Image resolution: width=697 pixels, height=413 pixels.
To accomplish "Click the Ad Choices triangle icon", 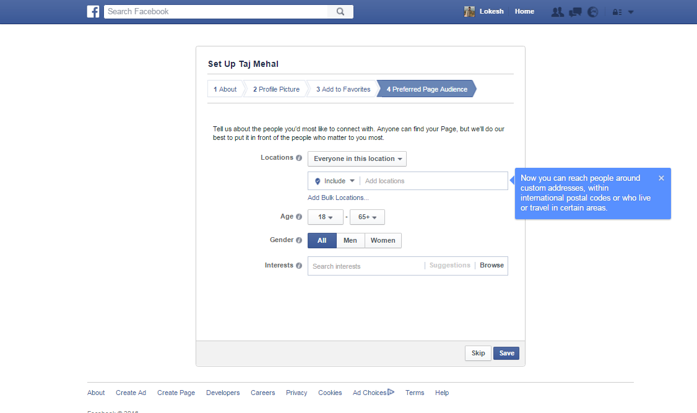I will [x=391, y=392].
